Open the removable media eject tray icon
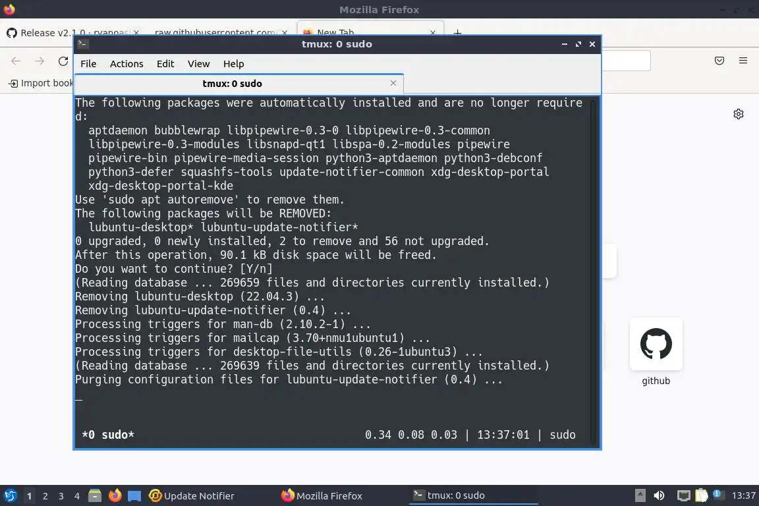The width and height of the screenshot is (759, 506). [640, 495]
